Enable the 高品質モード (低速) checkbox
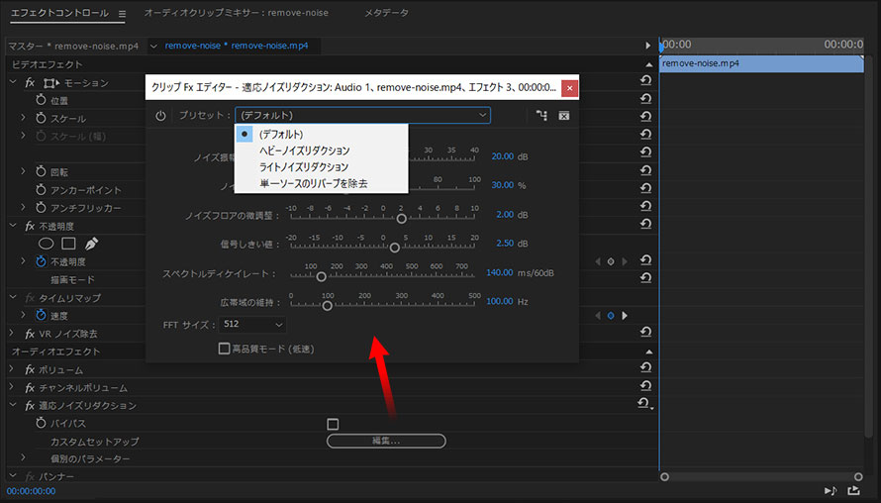 click(225, 349)
